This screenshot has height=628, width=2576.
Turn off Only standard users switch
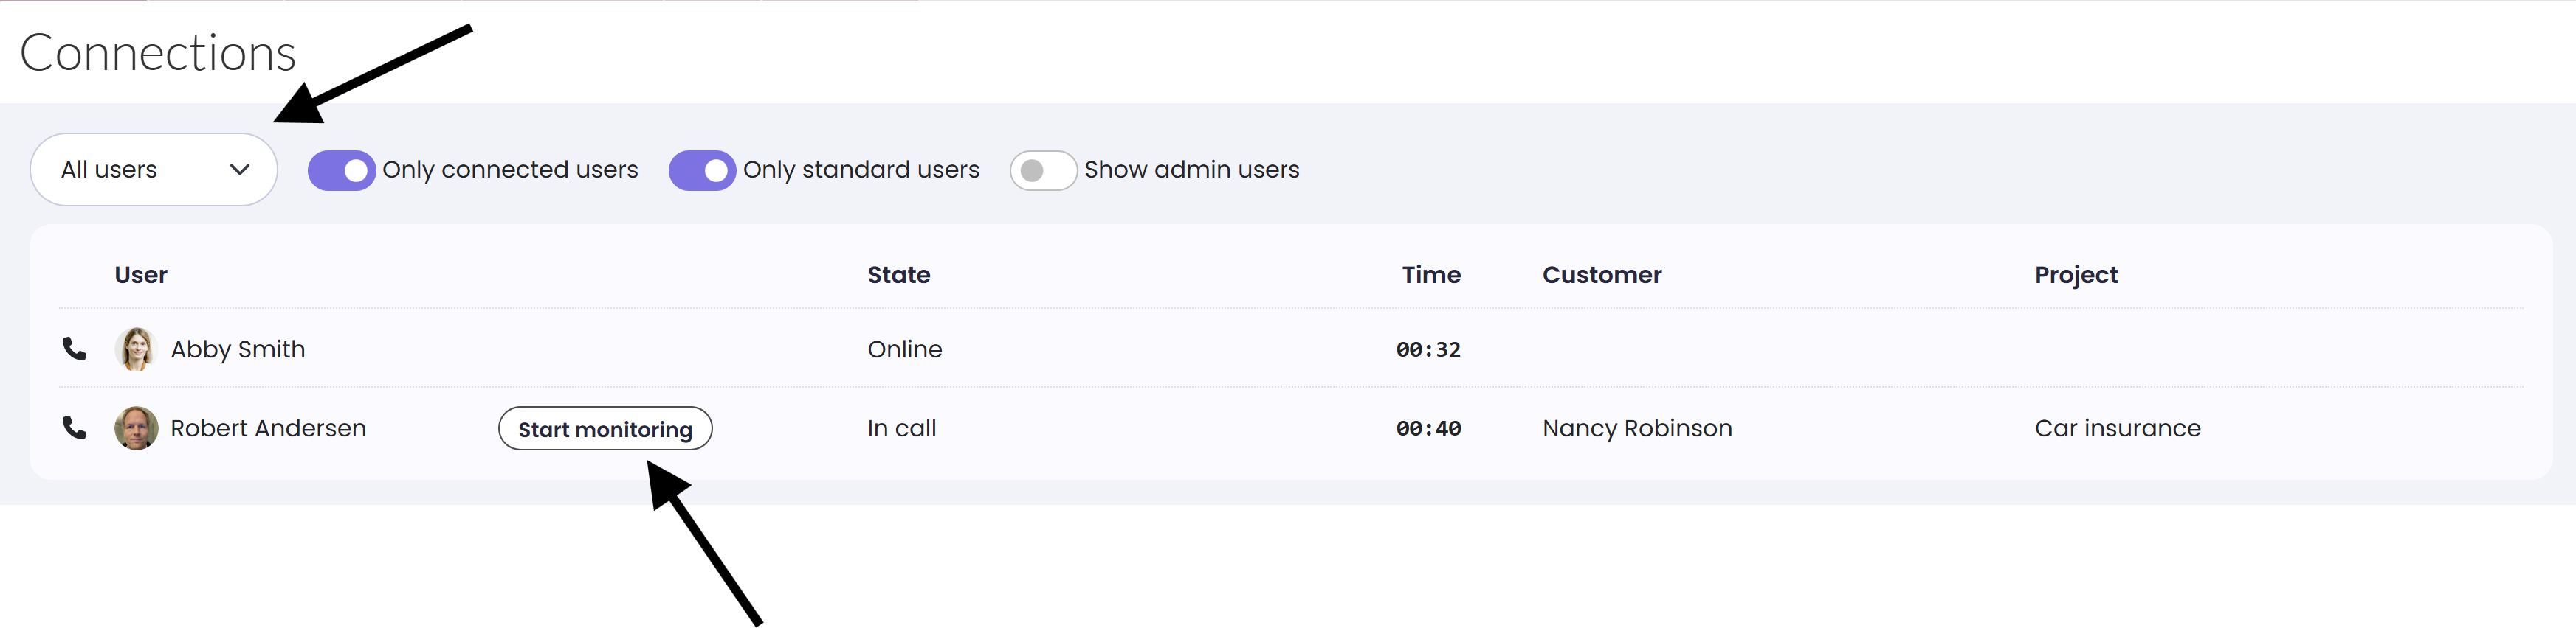(x=701, y=171)
